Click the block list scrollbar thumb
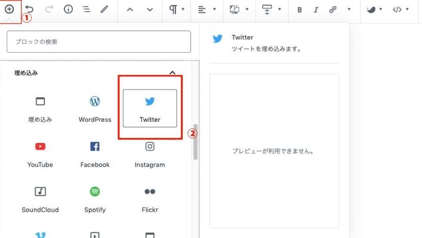 [195, 142]
